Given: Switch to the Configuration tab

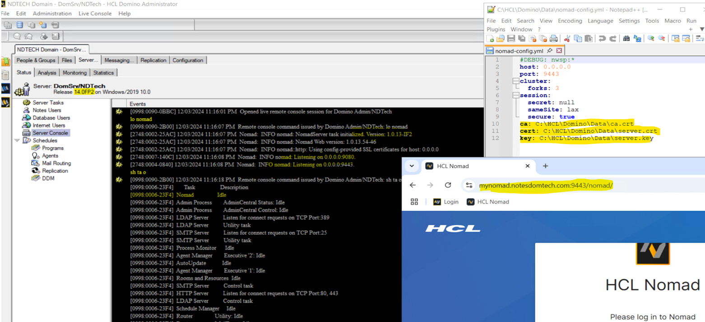Looking at the screenshot, I should coord(188,60).
